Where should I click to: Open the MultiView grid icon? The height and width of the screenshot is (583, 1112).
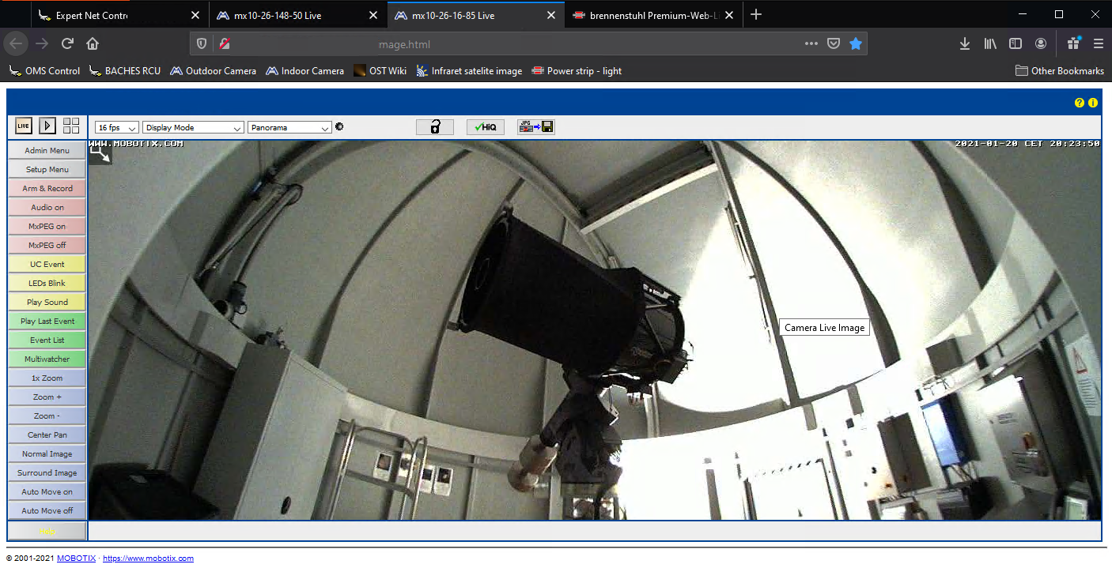[x=71, y=126]
